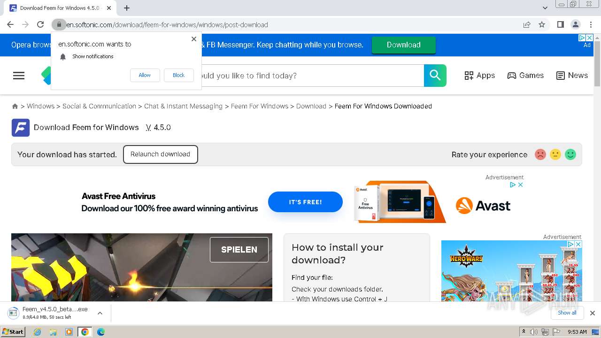Open the Feem For Windows breadcrumb
601x338 pixels.
coord(260,106)
